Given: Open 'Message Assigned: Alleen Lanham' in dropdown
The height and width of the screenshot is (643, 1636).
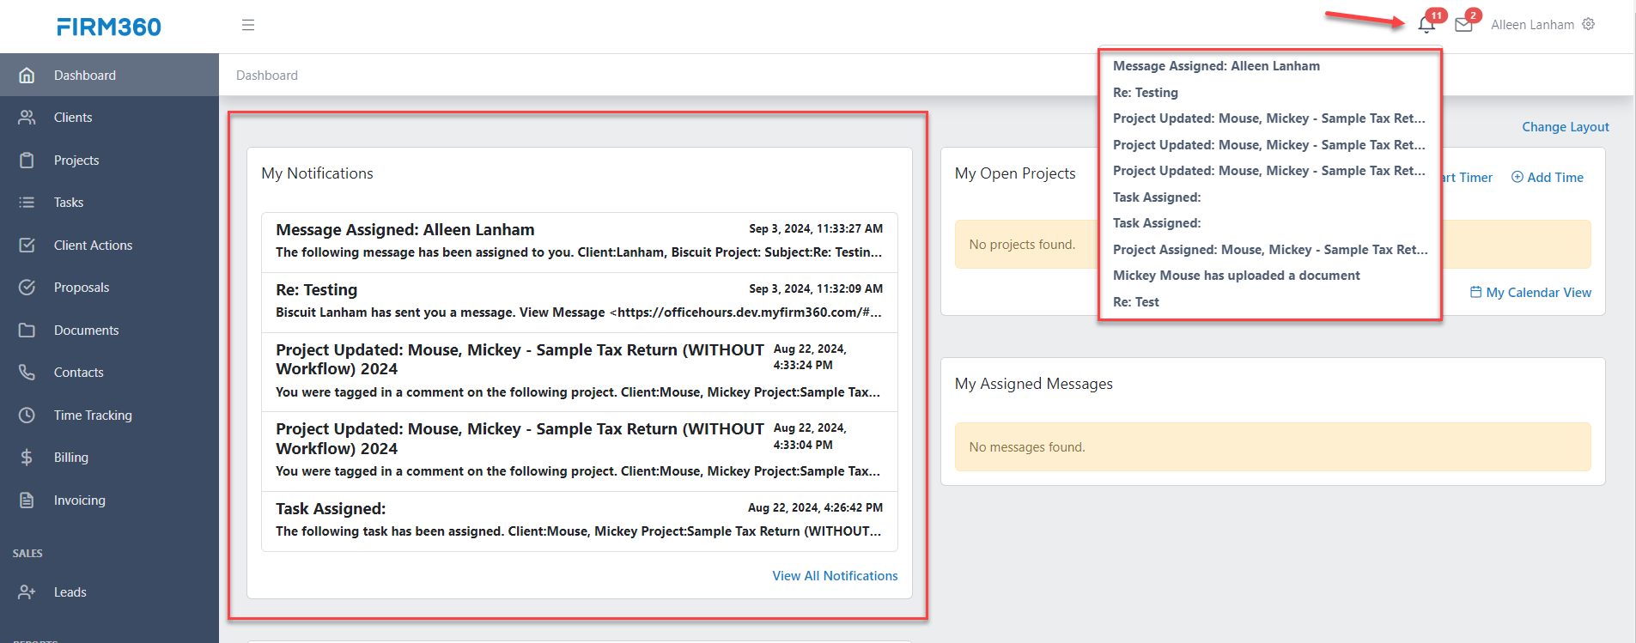Looking at the screenshot, I should click(x=1216, y=66).
